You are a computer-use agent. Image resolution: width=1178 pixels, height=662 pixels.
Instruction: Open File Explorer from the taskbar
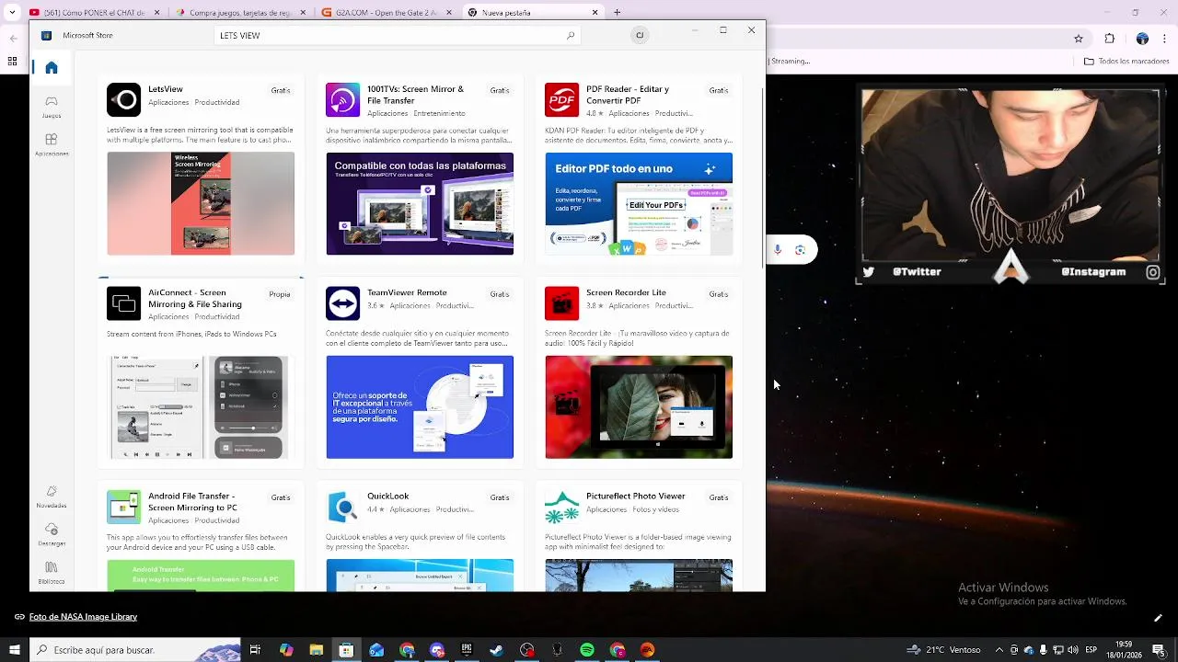[317, 650]
